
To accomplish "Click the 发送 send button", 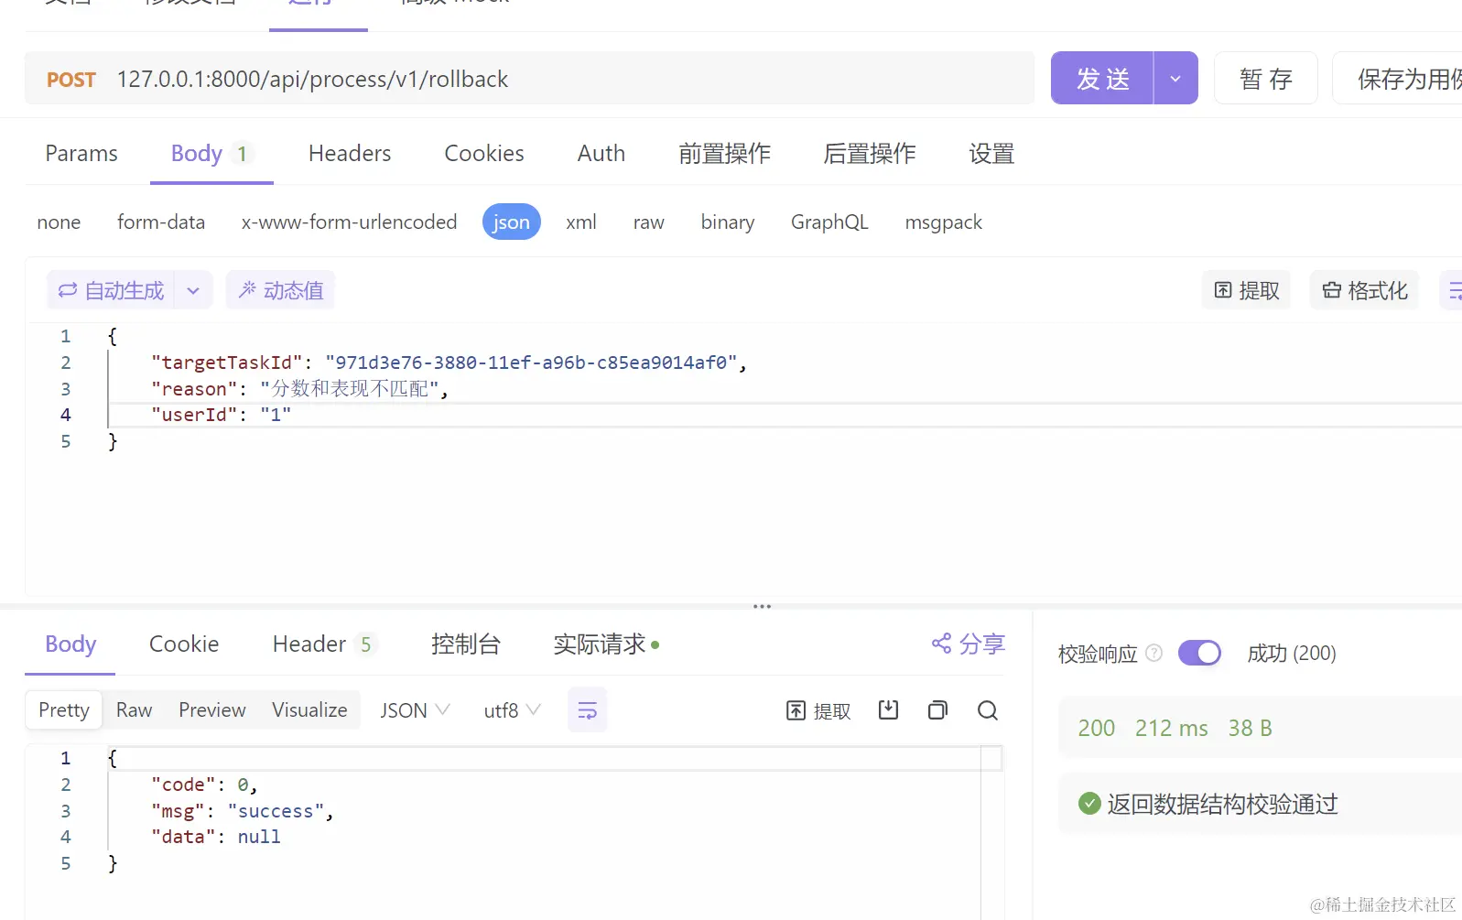I will (x=1102, y=79).
